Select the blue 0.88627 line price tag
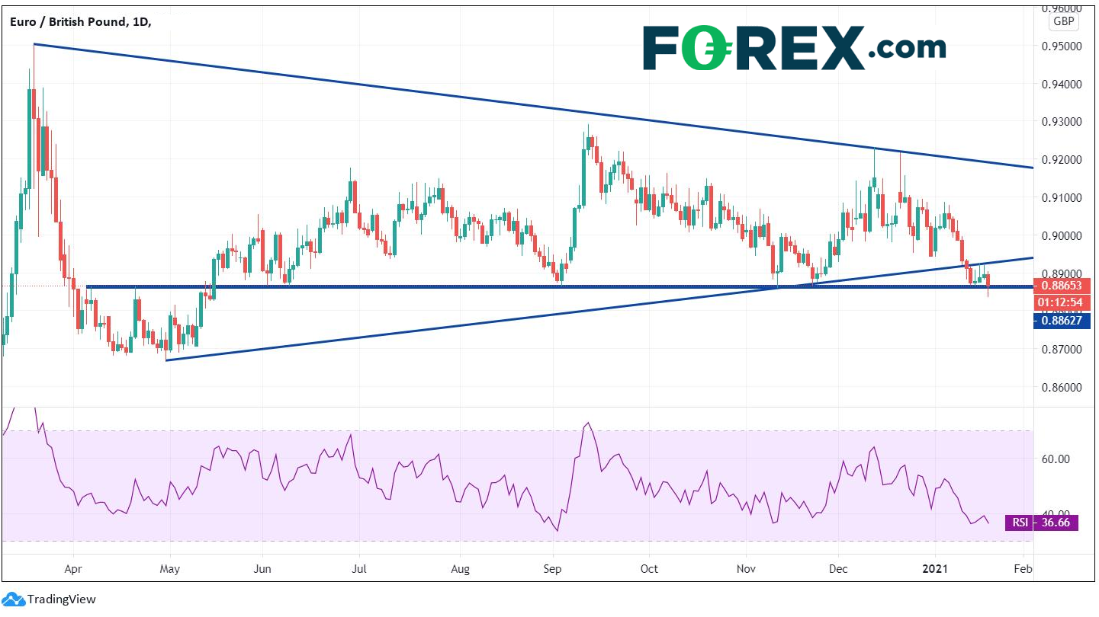Screen dimensions: 1099x617 point(1061,321)
